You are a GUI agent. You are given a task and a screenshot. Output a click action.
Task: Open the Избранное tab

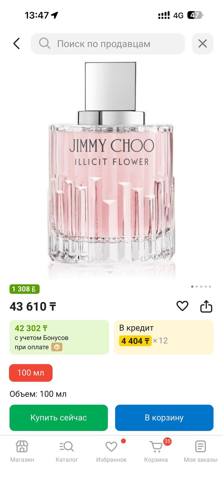[x=111, y=451]
